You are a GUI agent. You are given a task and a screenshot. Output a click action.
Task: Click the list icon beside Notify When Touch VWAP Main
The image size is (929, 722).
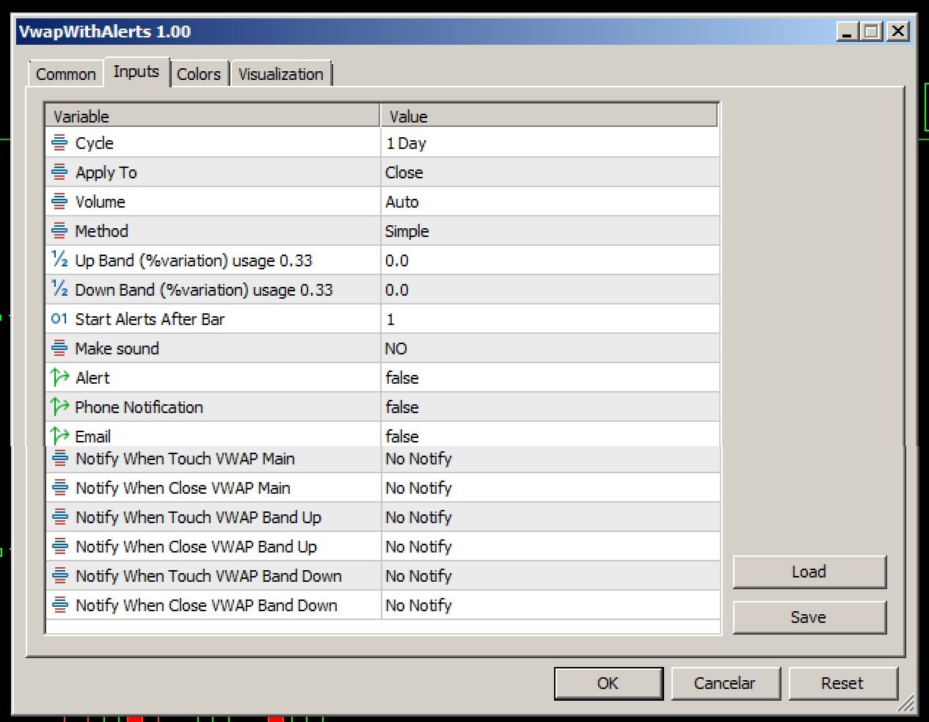61,459
